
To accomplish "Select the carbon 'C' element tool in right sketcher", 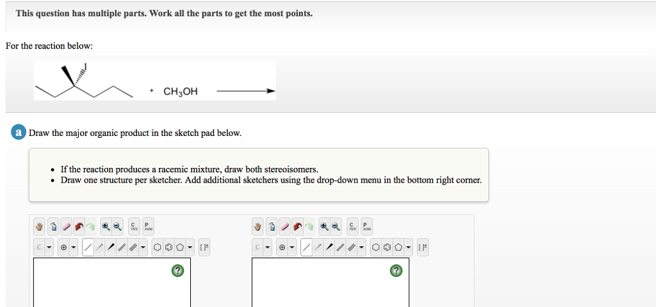I will (258, 247).
